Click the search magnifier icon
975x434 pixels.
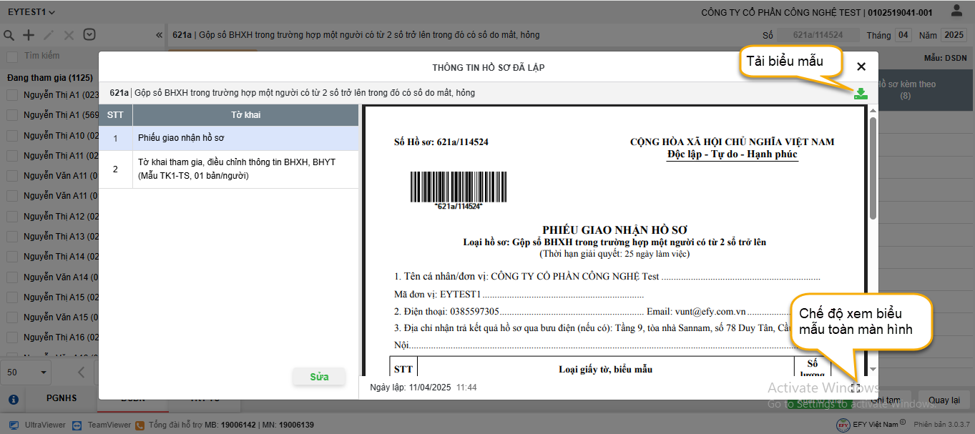point(9,35)
